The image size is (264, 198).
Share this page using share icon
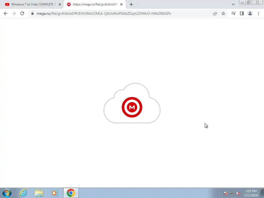click(x=215, y=13)
